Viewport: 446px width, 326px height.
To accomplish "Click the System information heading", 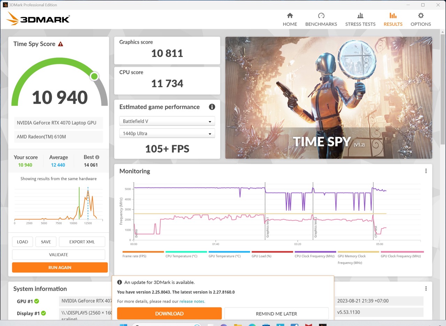I will click(40, 289).
